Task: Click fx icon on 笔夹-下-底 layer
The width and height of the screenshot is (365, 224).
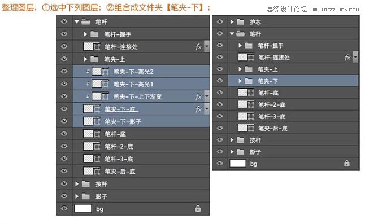Action: click(198, 109)
